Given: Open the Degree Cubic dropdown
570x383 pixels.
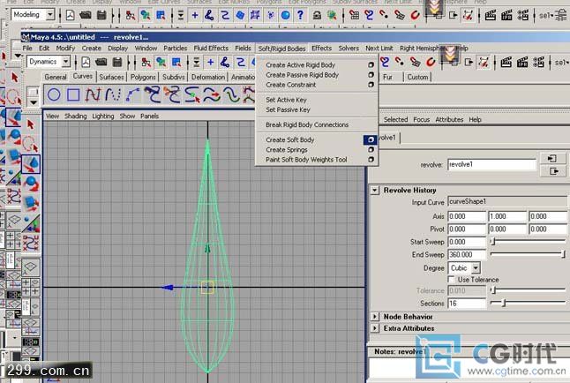Looking at the screenshot, I should (x=476, y=268).
